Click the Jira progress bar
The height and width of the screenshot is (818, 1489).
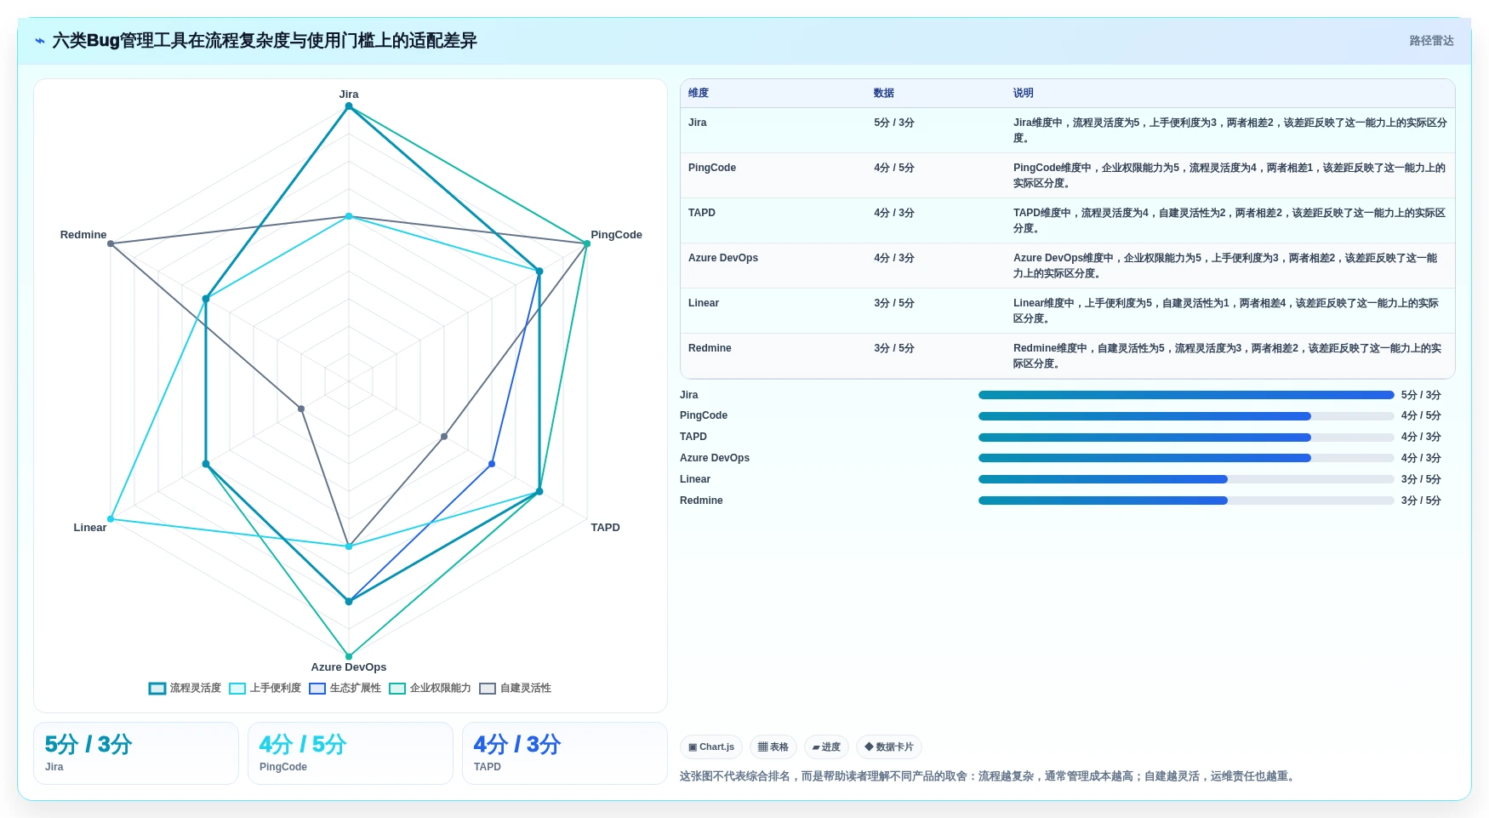[1186, 395]
